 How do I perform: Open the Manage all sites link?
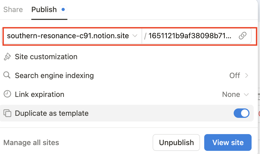(31, 143)
